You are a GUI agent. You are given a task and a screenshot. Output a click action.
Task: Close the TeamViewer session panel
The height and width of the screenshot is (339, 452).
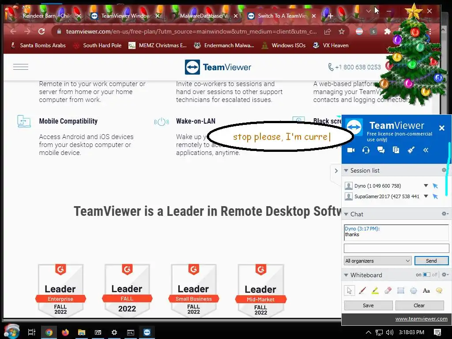coord(441,128)
